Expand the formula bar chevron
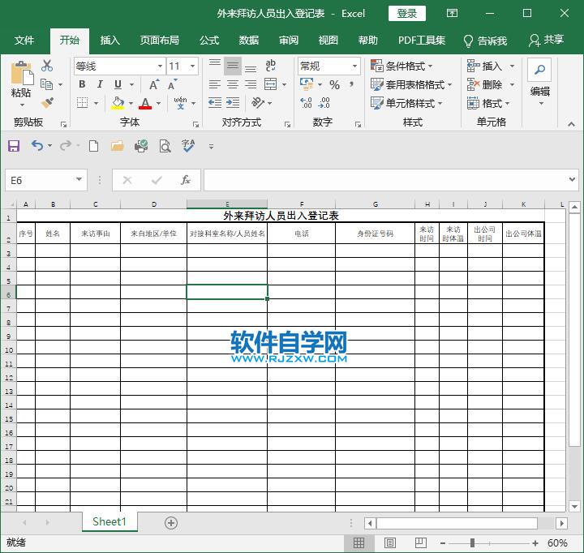This screenshot has height=553, width=584. [x=572, y=179]
